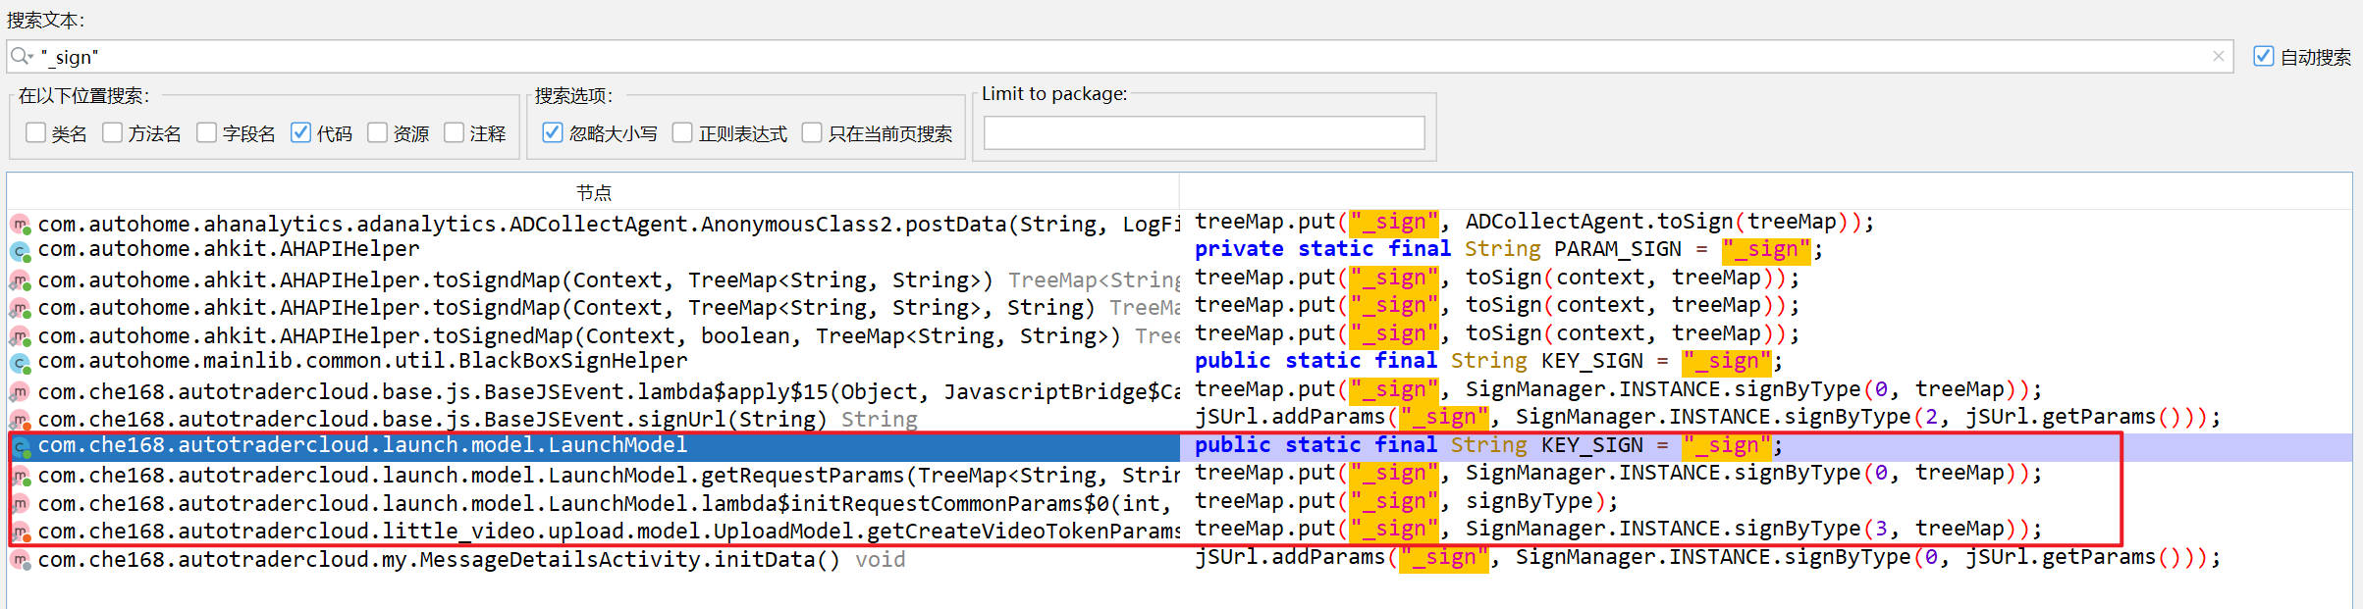Click class icon of BlackBoxSignHelper result
The height and width of the screenshot is (609, 2363).
click(20, 363)
